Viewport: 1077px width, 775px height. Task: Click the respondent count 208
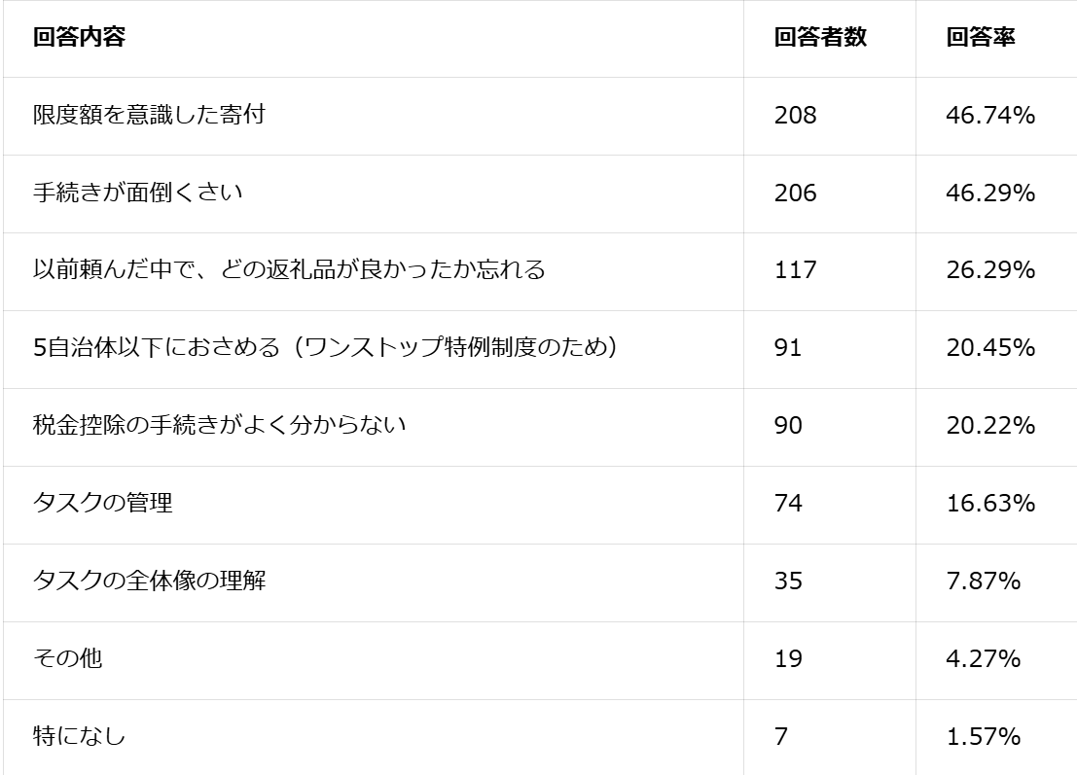pos(795,116)
